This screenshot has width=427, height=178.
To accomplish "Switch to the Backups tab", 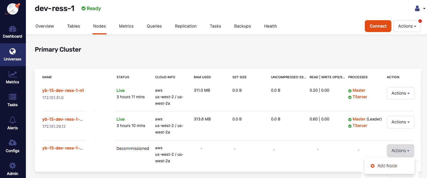I will tap(242, 26).
